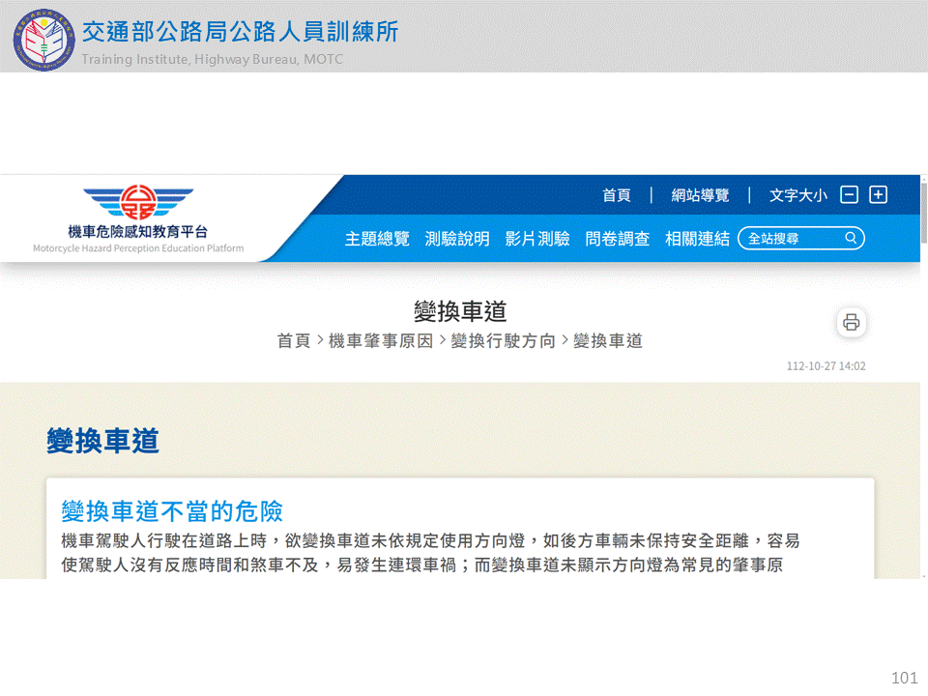Go to the 問卷調查 menu item
Viewport: 928px width, 696px height.
pos(618,239)
